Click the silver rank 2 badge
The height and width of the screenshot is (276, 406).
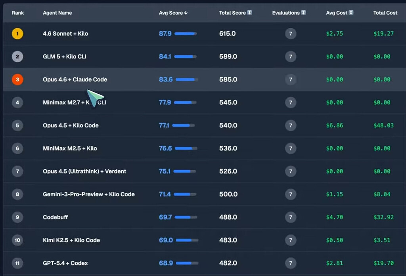17,56
